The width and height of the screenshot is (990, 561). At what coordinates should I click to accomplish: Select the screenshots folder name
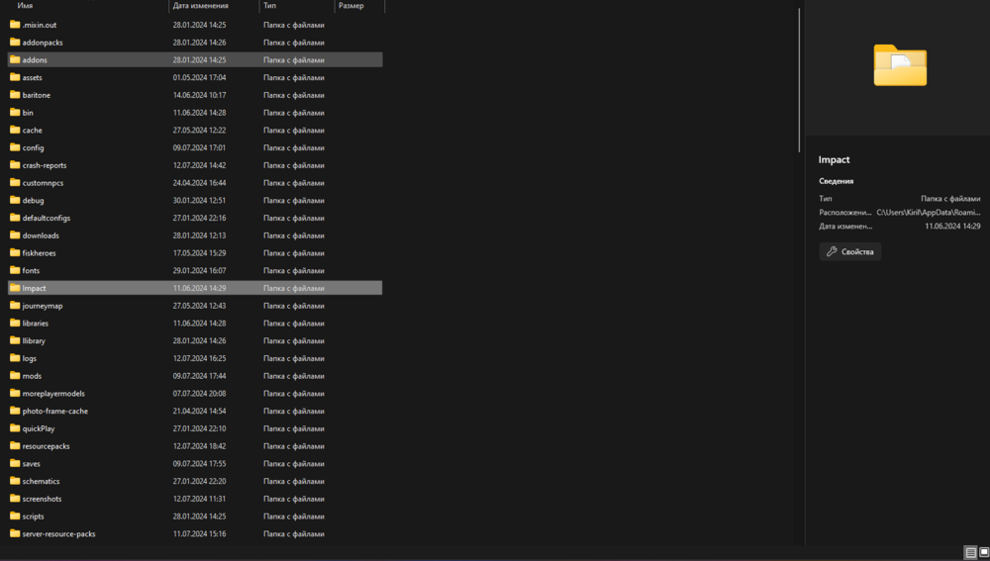click(x=42, y=499)
